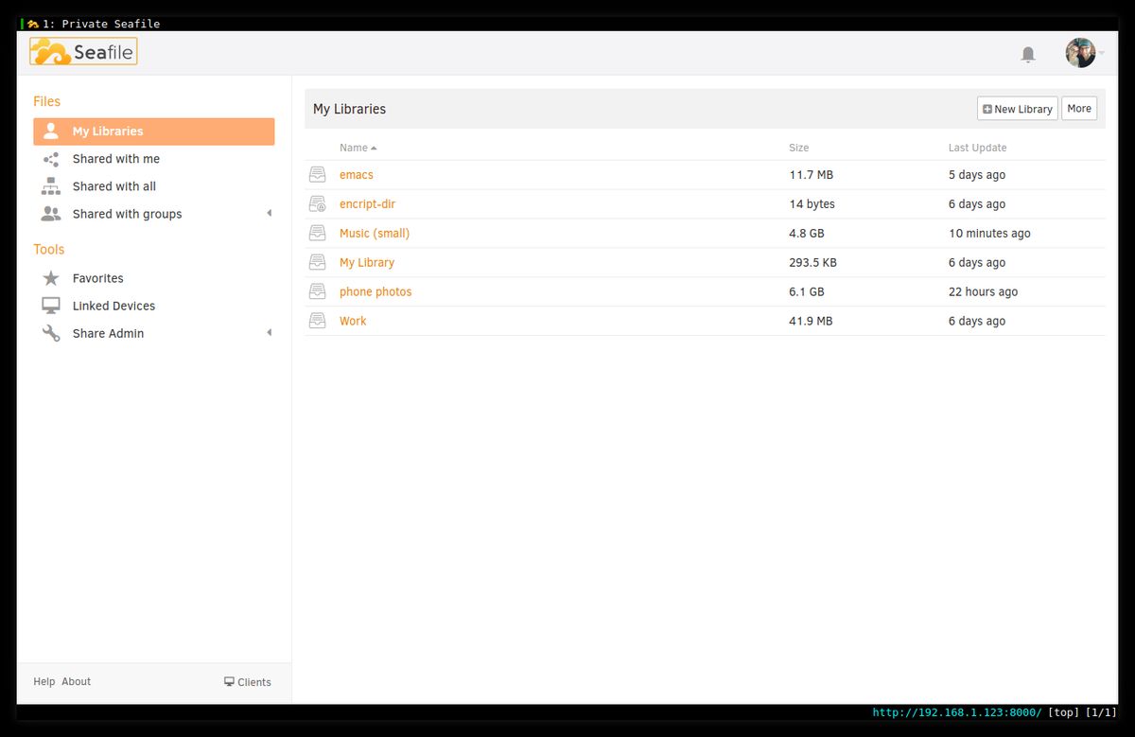The image size is (1135, 737).
Task: Click the Last Update column header
Action: pyautogui.click(x=978, y=148)
